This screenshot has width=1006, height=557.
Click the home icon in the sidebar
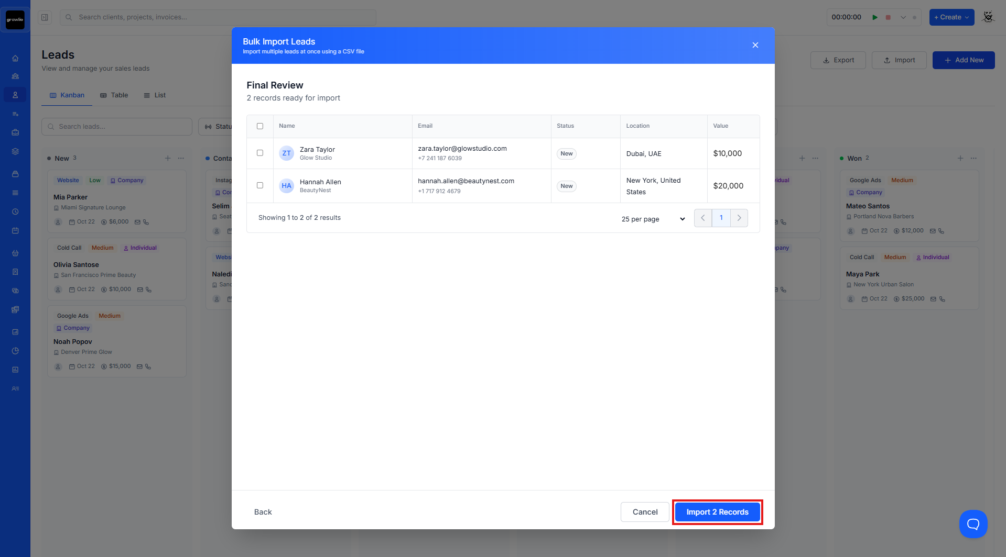(x=15, y=58)
